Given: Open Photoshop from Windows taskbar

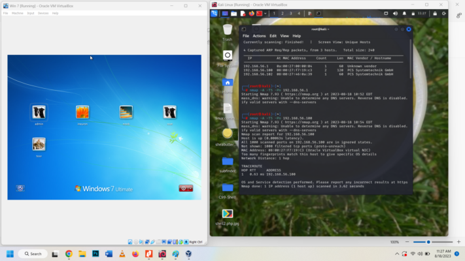Looking at the screenshot, I should coord(95,254).
